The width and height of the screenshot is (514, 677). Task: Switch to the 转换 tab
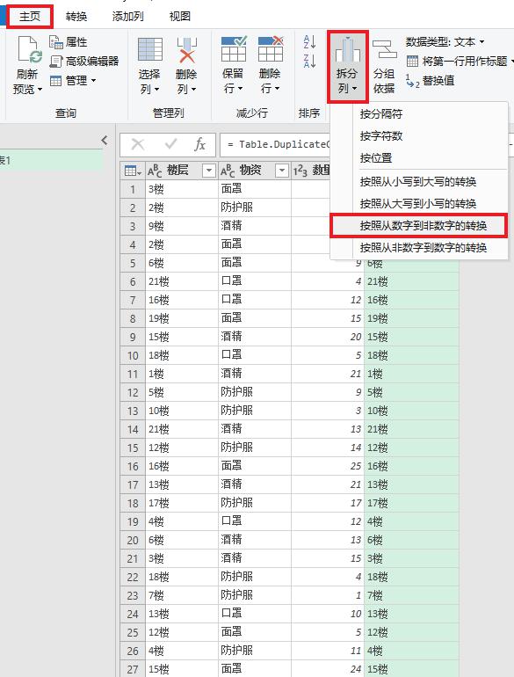[76, 17]
